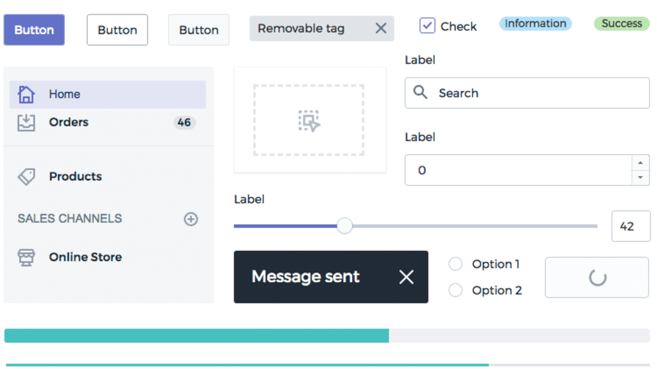
Task: Dismiss the Message sent toast
Action: coord(406,277)
